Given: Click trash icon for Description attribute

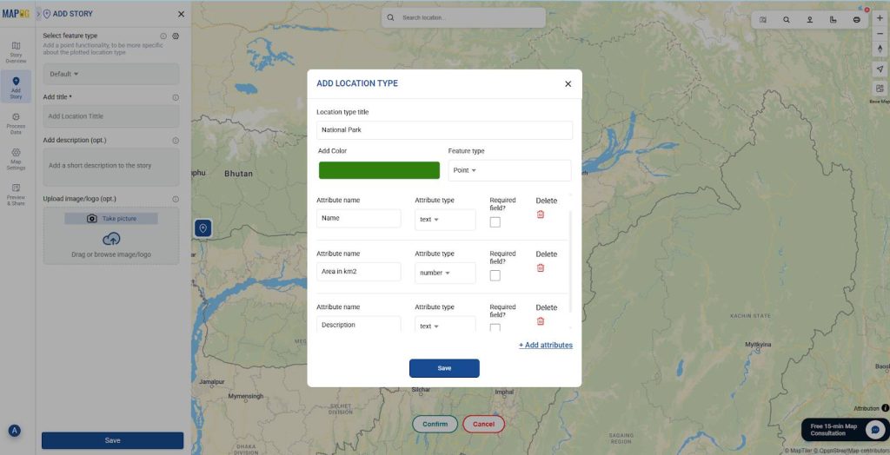Looking at the screenshot, I should (540, 321).
